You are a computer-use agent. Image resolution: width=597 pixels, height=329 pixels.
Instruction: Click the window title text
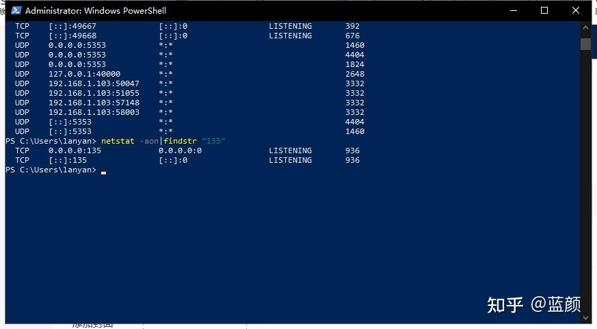point(96,11)
